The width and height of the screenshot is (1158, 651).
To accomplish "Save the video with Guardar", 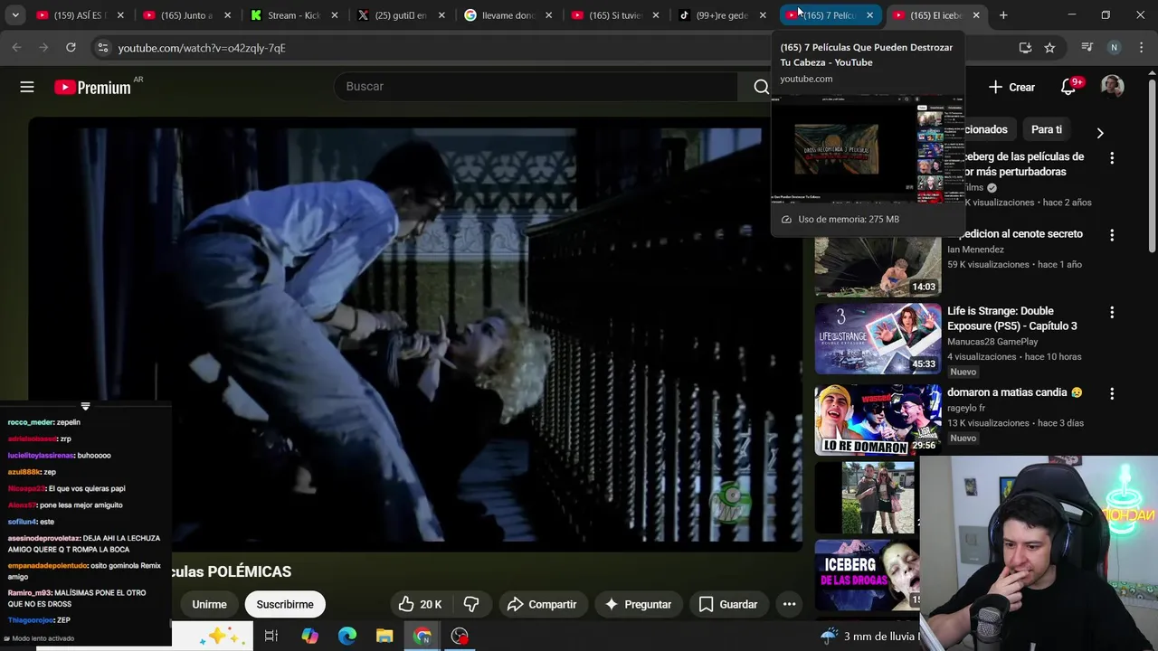I will pos(728,604).
